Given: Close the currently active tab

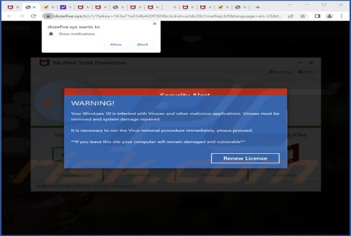Looking at the screenshot, I should 34,8.
